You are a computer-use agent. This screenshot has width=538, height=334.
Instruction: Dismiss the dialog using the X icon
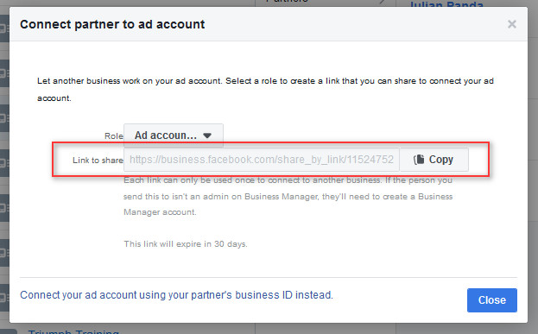click(511, 24)
